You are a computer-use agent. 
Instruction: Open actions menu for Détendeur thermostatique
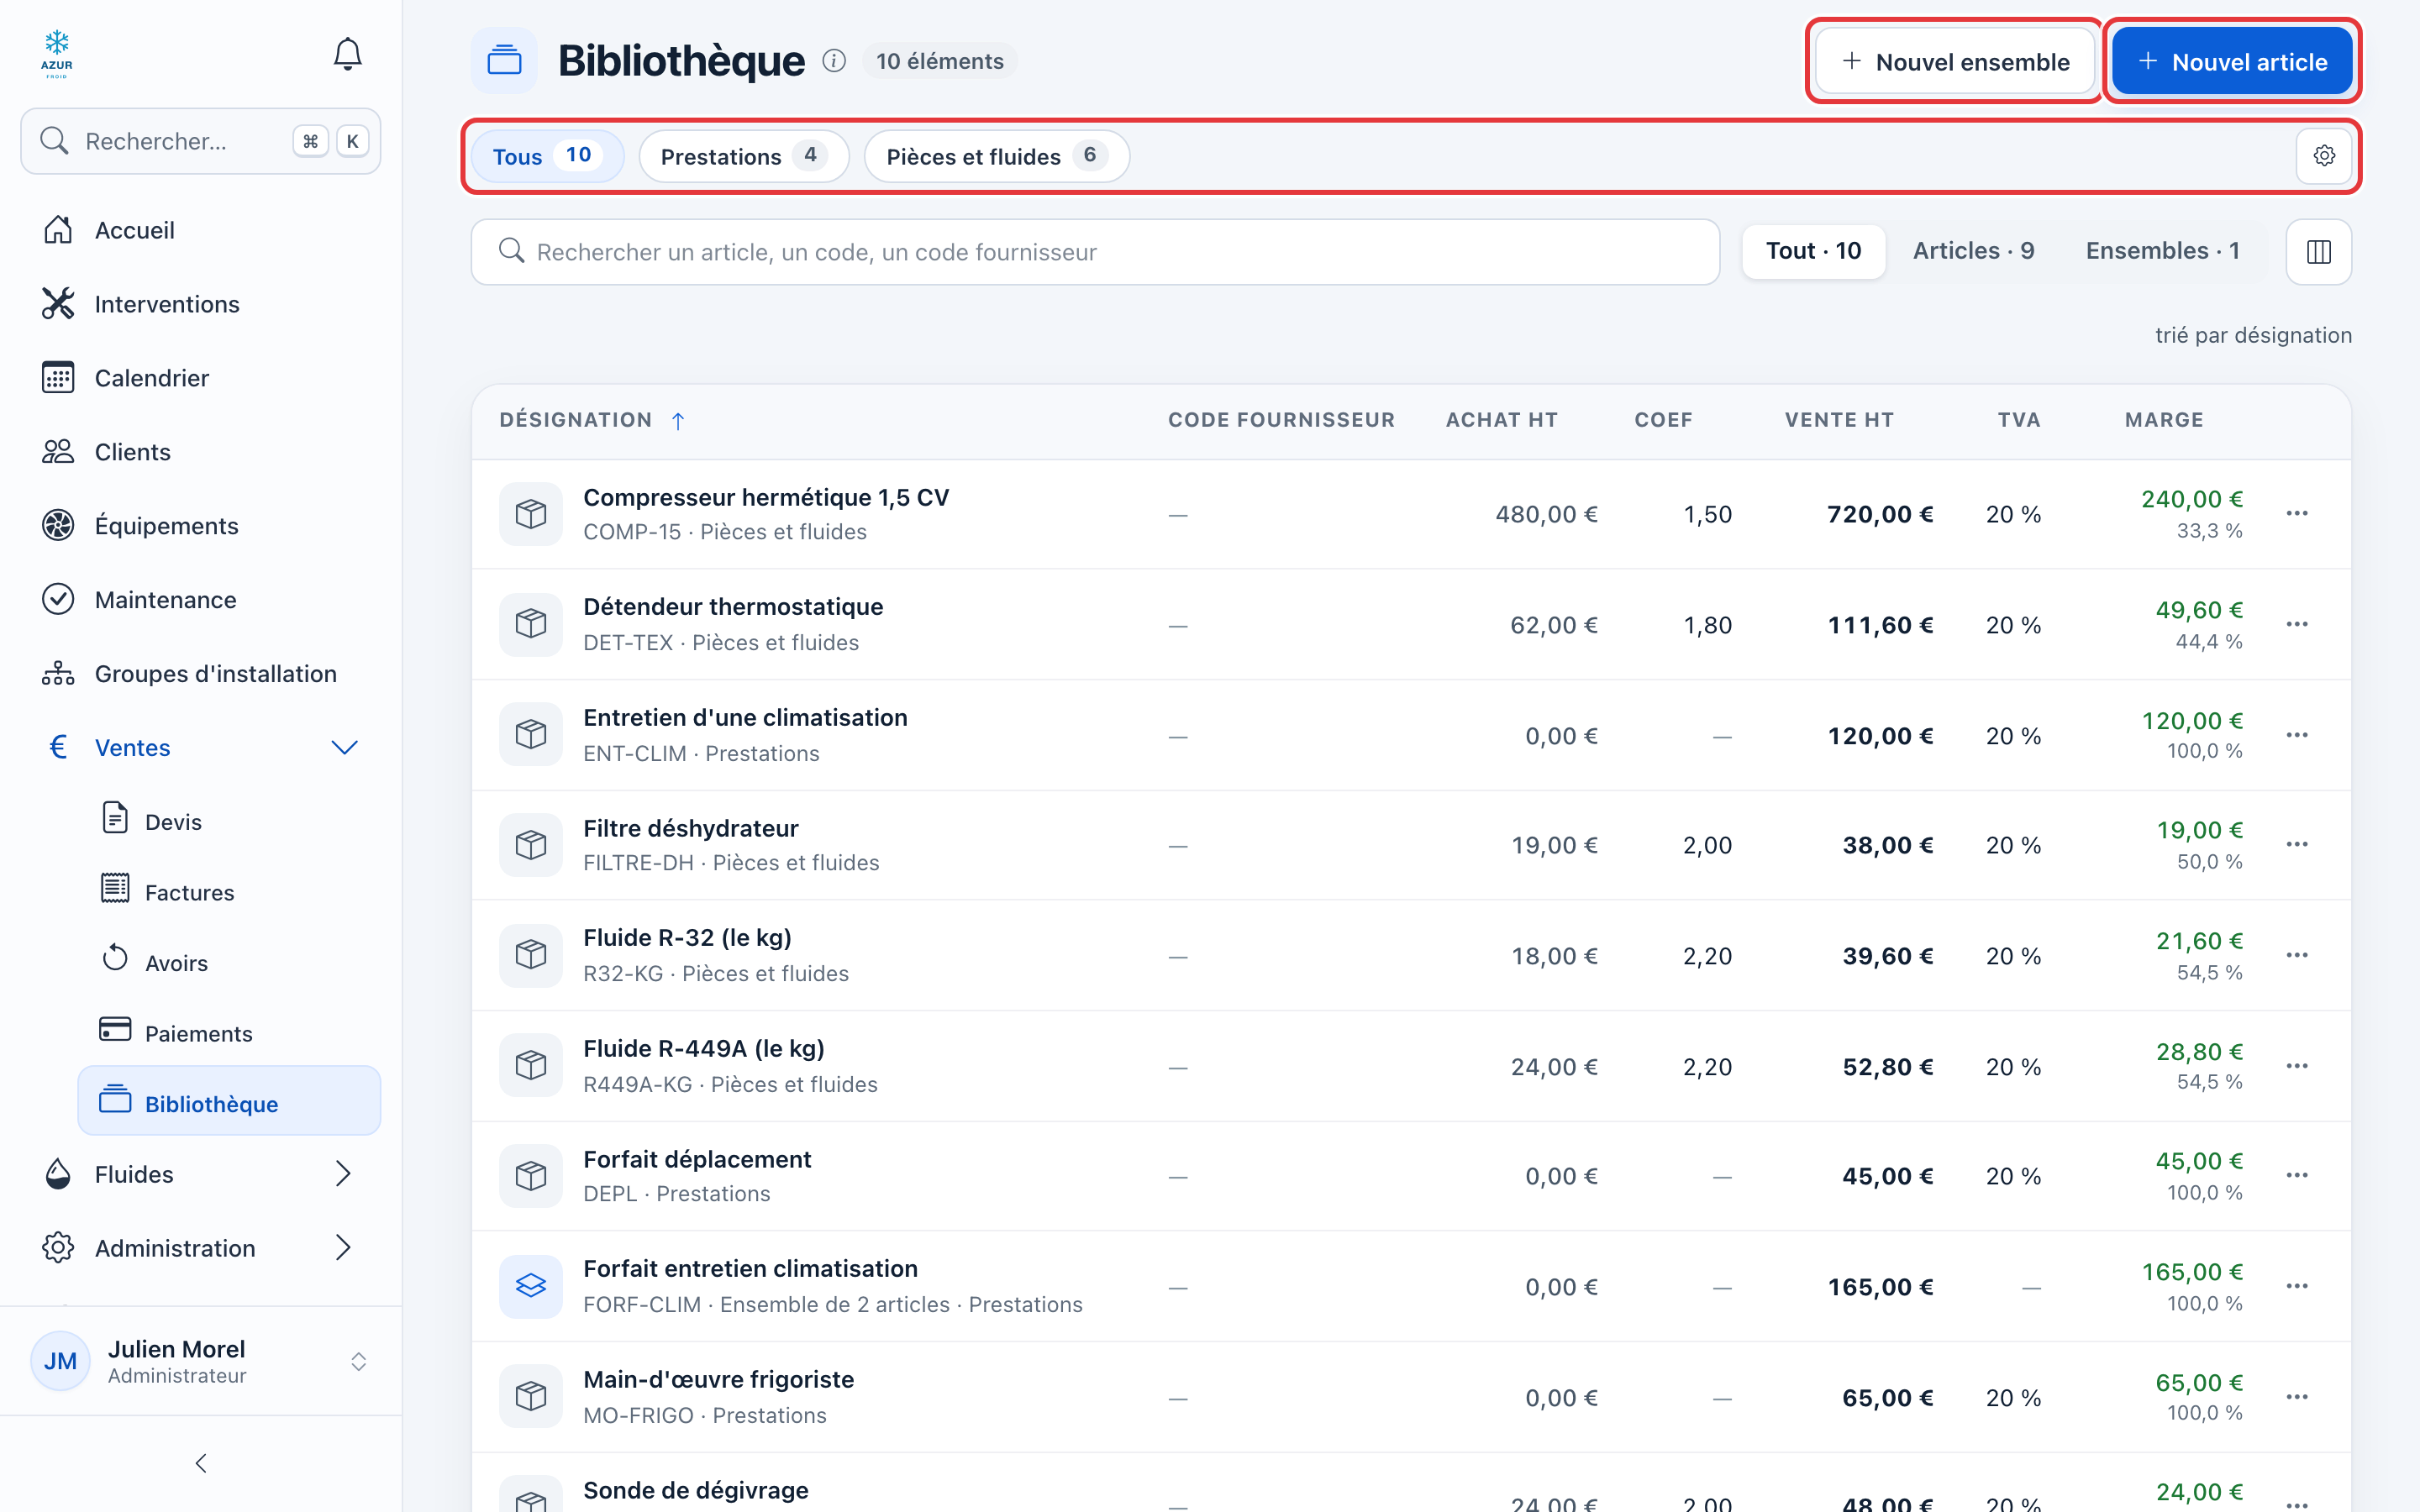coord(2297,624)
